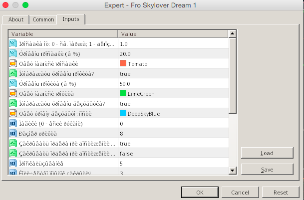
Task: Click the color-type icon in the DeepSkyBlue row
Action: pyautogui.click(x=13, y=114)
